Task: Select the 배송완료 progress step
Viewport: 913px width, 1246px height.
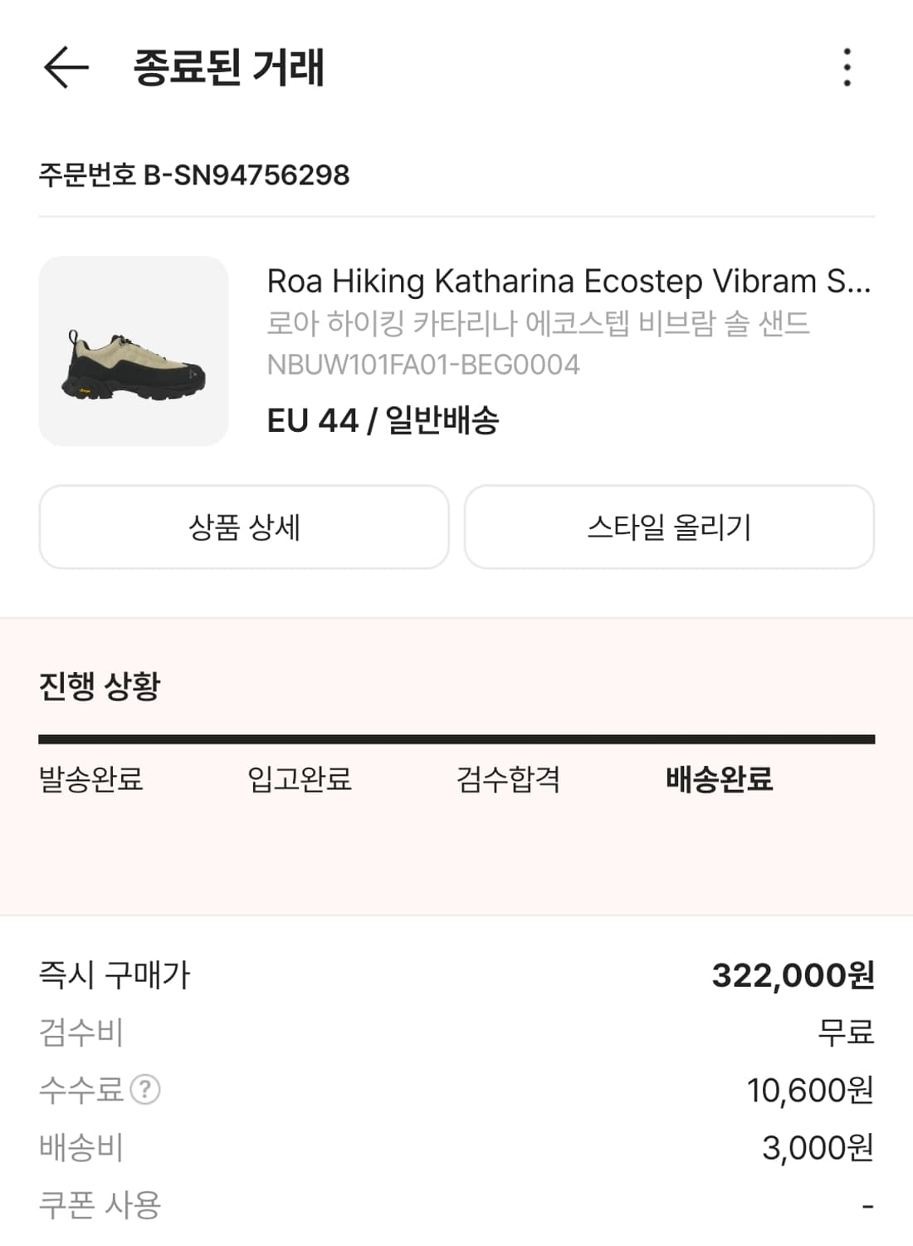Action: 719,779
